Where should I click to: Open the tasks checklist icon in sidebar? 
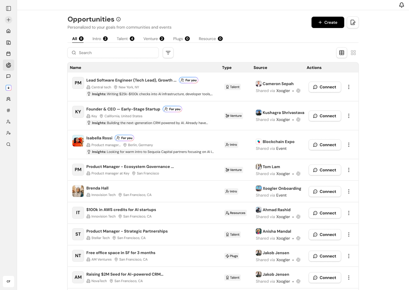(9, 42)
